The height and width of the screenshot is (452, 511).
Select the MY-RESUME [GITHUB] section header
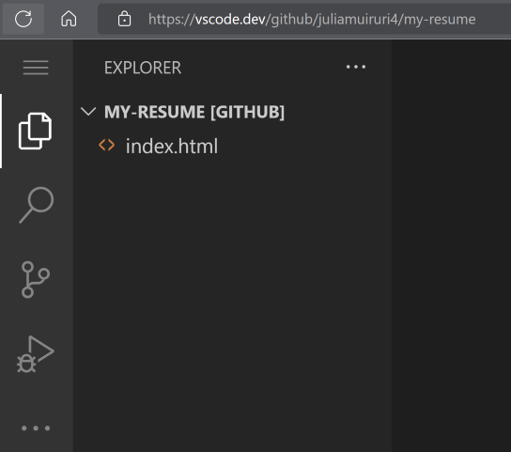[194, 112]
